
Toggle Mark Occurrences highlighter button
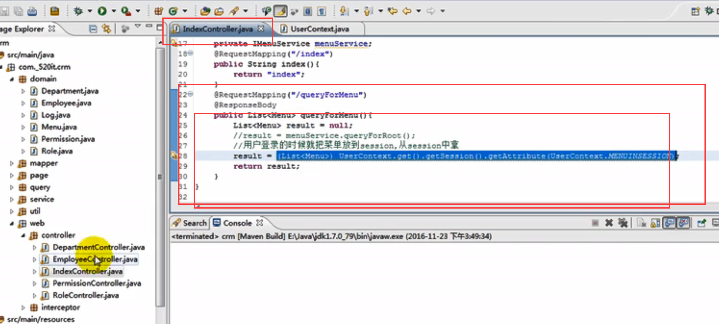coord(280,11)
